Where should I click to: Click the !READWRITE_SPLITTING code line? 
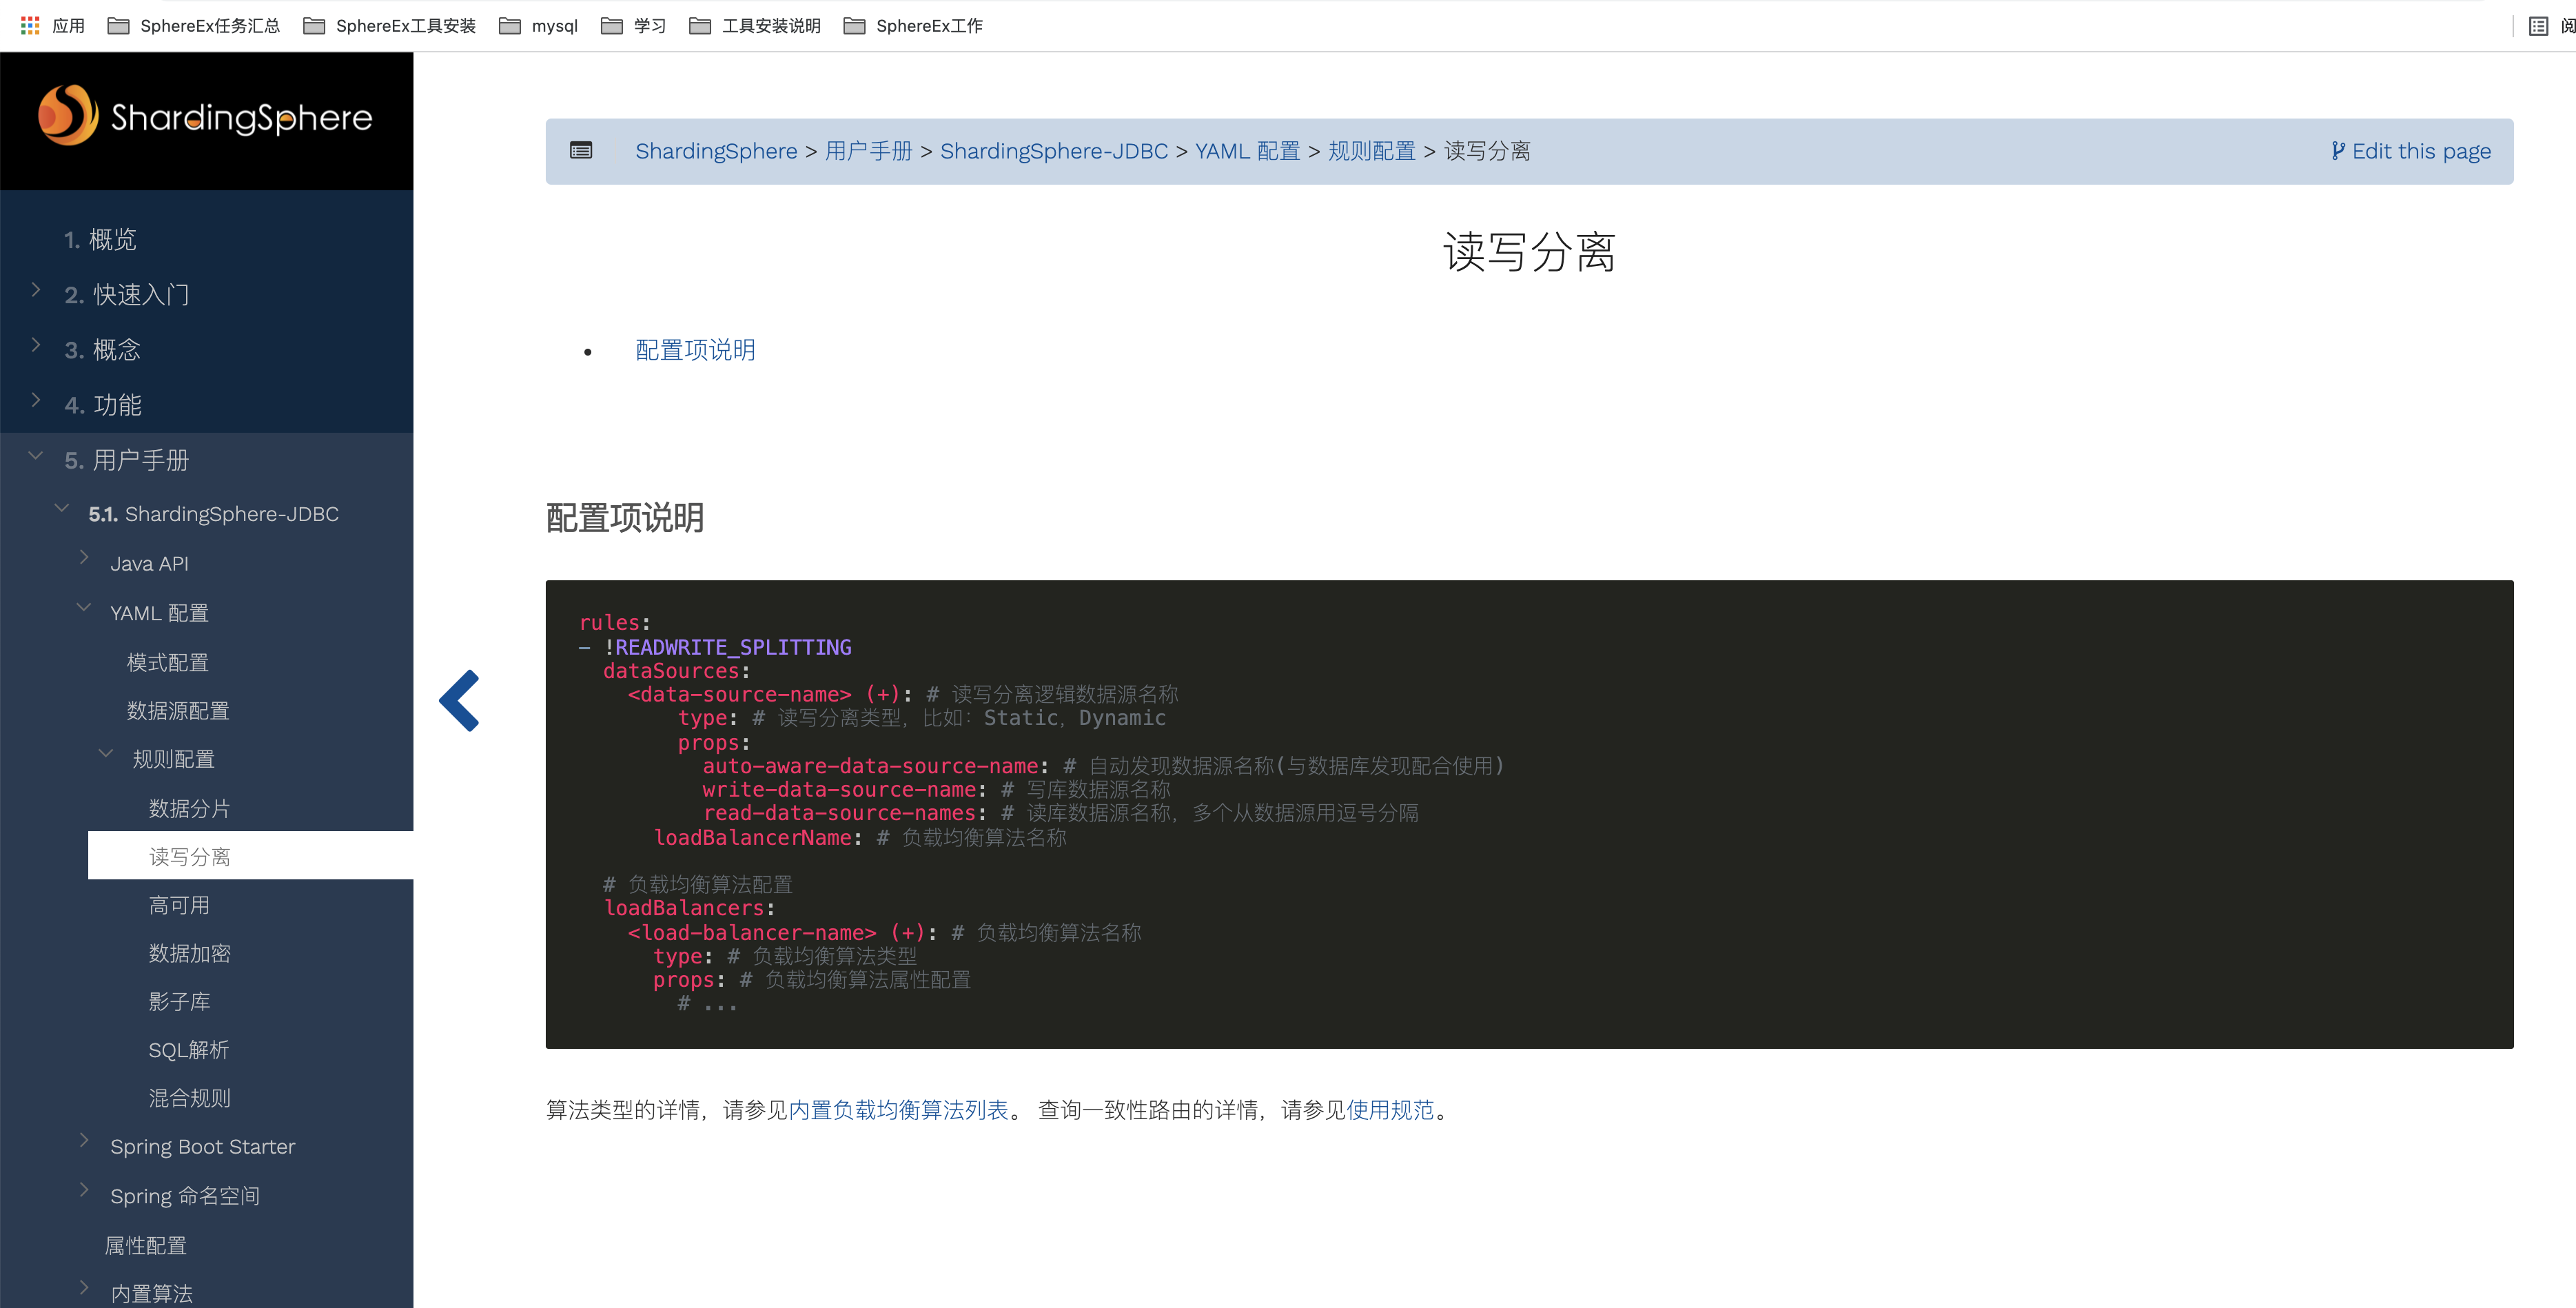(715, 647)
